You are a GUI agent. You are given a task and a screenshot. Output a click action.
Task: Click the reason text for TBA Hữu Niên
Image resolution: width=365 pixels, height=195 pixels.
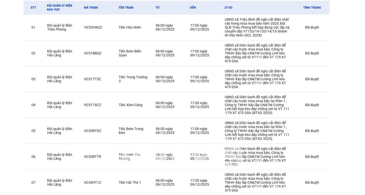coord(257,27)
